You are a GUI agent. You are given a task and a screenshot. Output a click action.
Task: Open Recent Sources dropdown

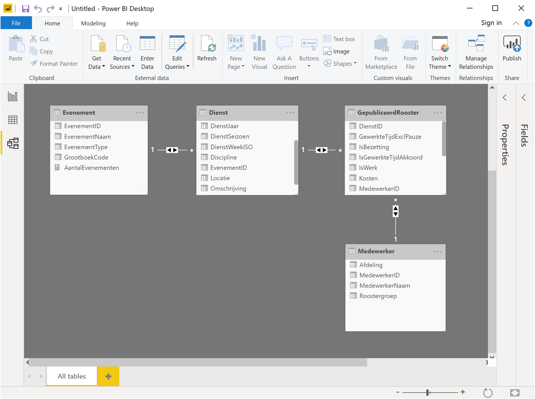pyautogui.click(x=122, y=52)
